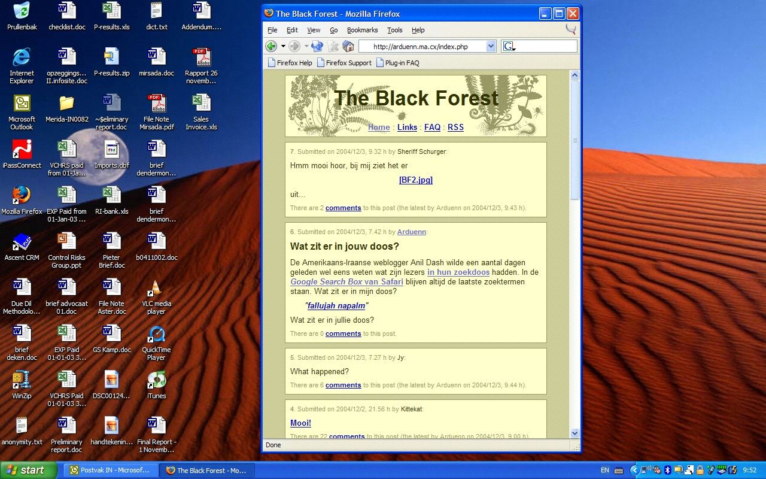Select the Internet Explorer desktop icon

[x=22, y=66]
